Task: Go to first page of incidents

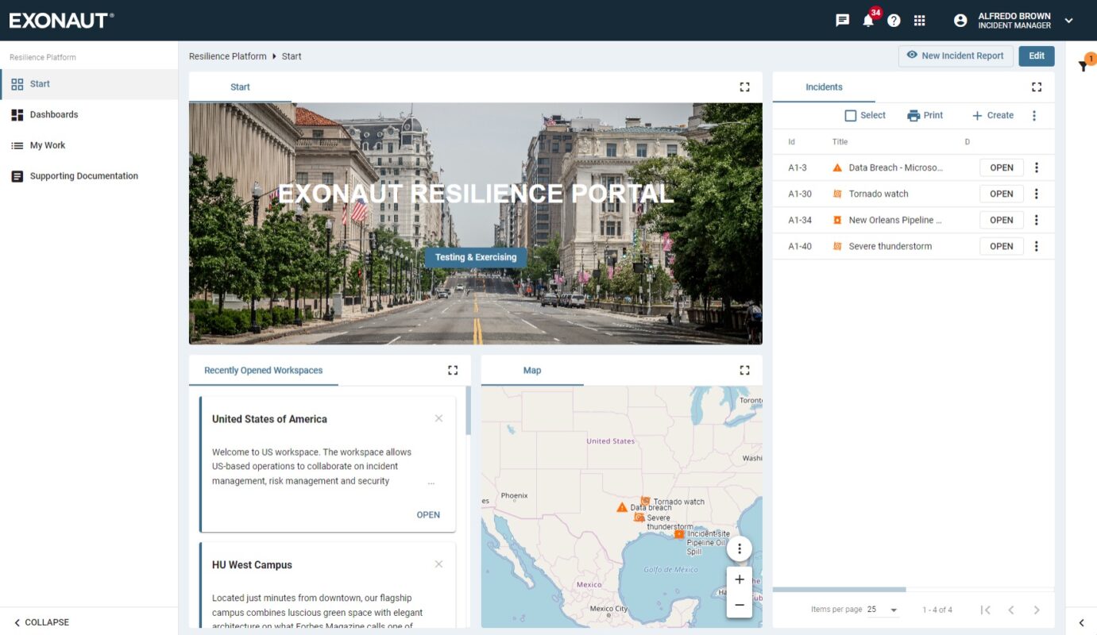Action: pos(986,610)
